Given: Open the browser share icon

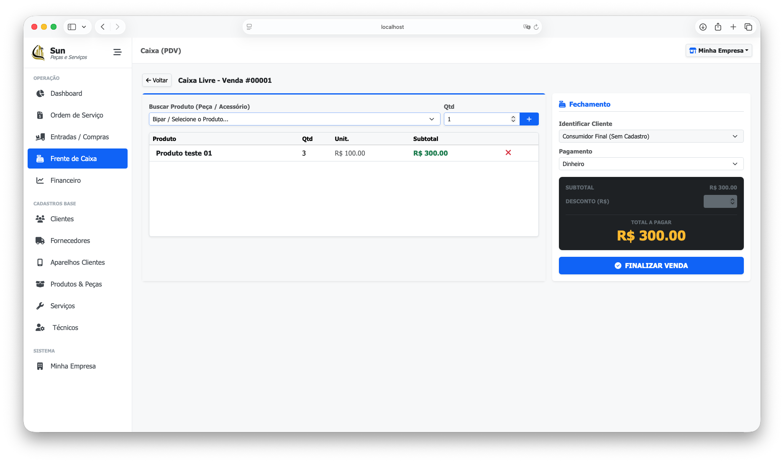Looking at the screenshot, I should tap(718, 27).
